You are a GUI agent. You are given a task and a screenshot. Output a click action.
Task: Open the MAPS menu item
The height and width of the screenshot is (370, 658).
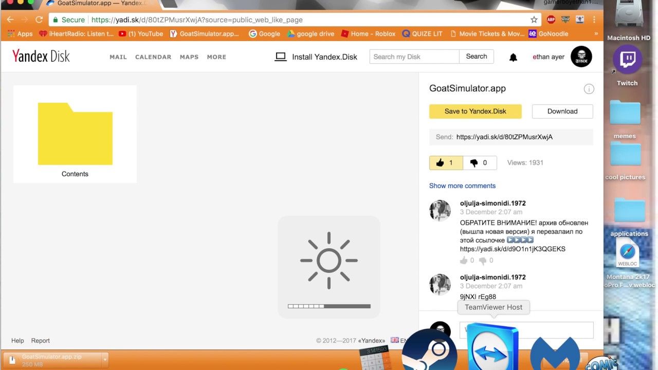click(x=189, y=57)
